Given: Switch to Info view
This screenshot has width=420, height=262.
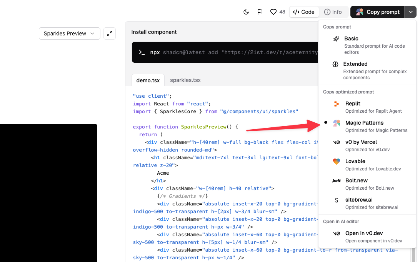Looking at the screenshot, I should pyautogui.click(x=333, y=12).
